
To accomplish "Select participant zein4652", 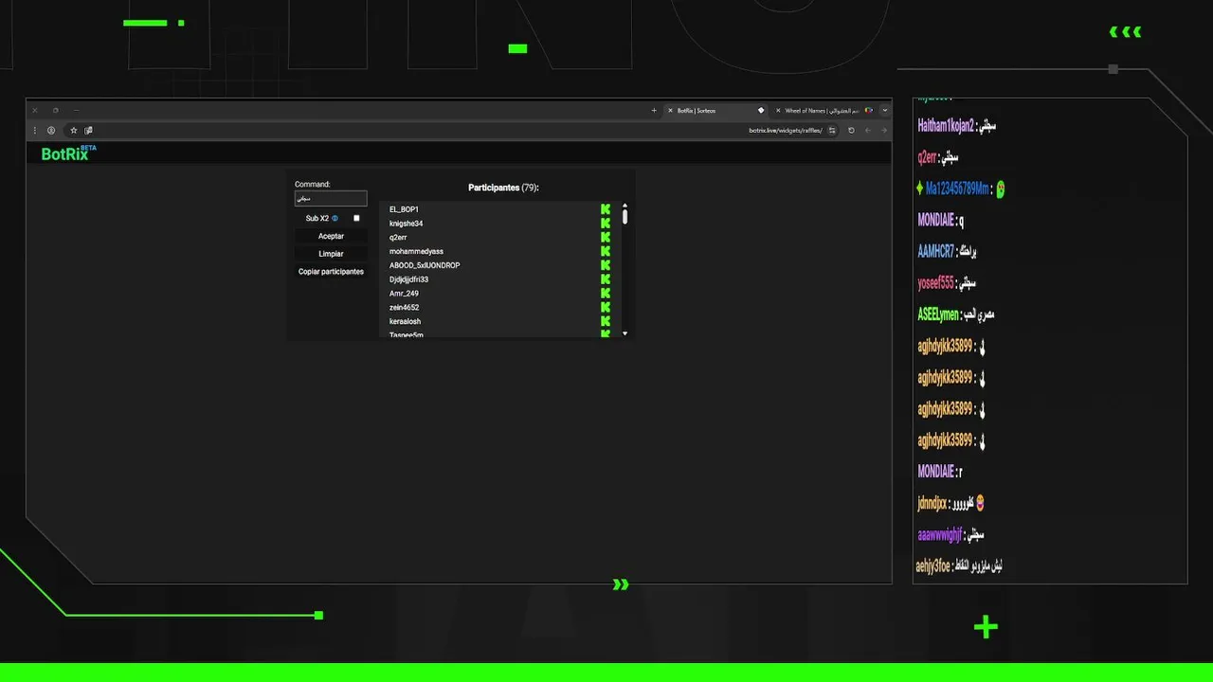I will pyautogui.click(x=404, y=307).
